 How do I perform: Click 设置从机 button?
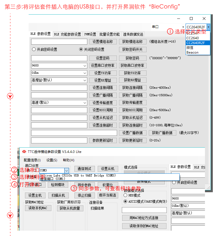(108, 169)
